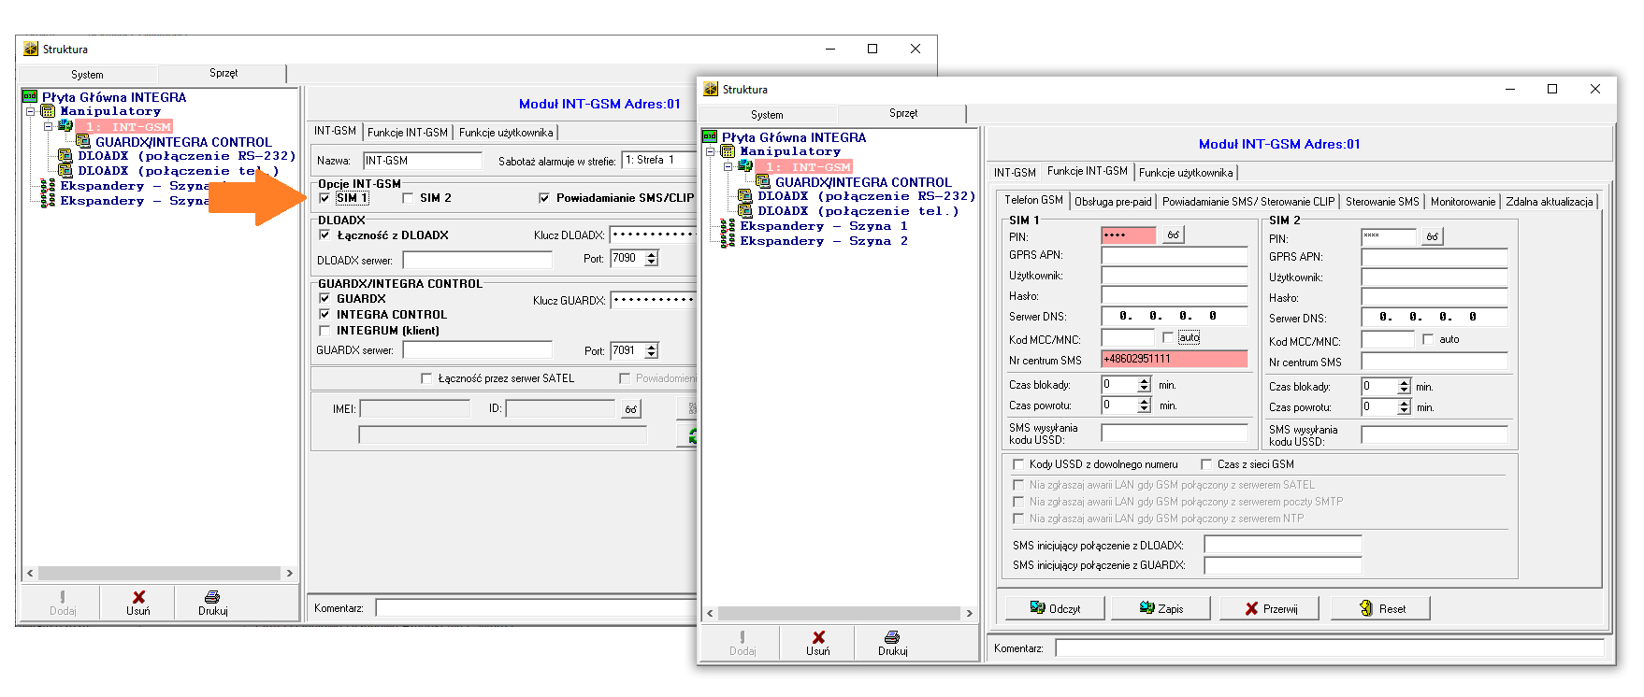Tick the INTEGRUM (klient) checkbox
This screenshot has width=1644, height=697.
(x=324, y=331)
